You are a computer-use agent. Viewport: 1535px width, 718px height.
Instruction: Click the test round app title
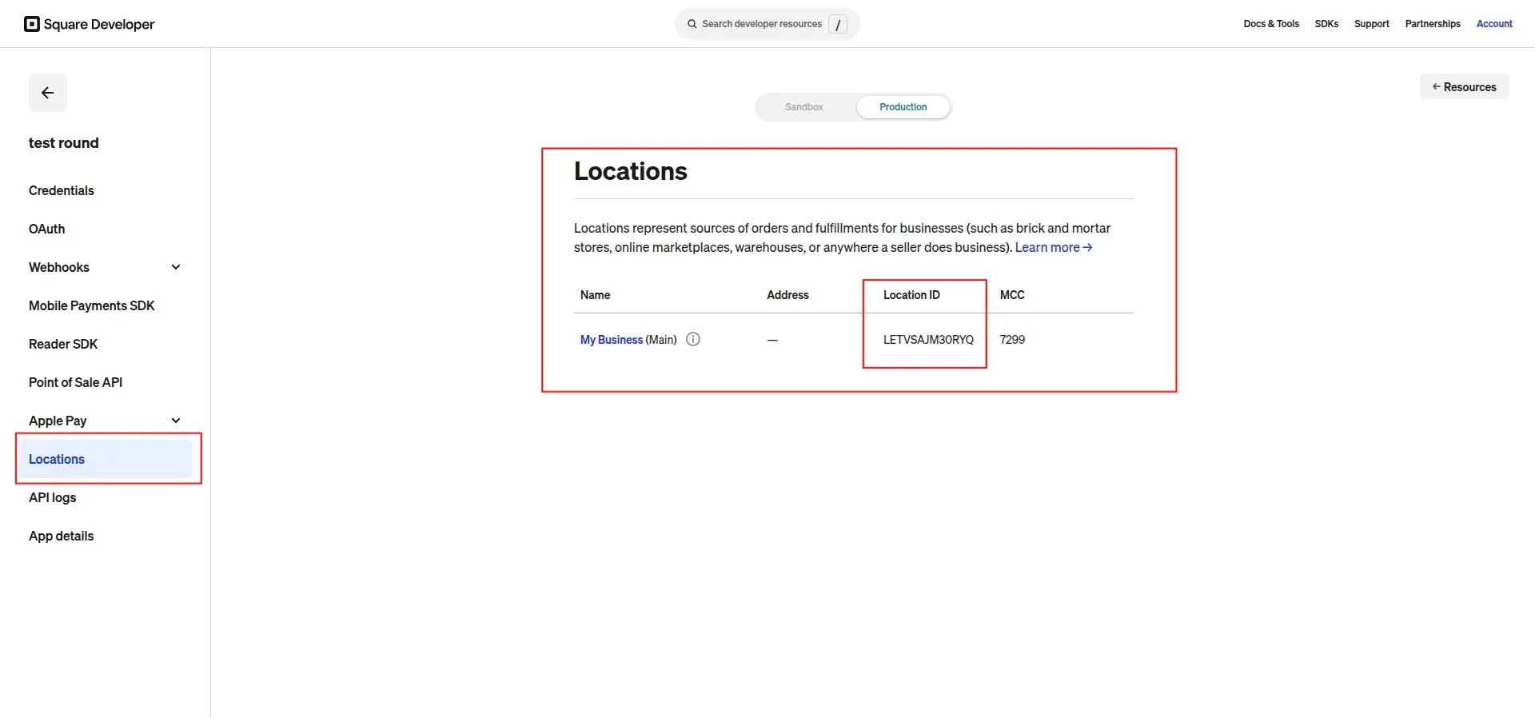click(64, 143)
